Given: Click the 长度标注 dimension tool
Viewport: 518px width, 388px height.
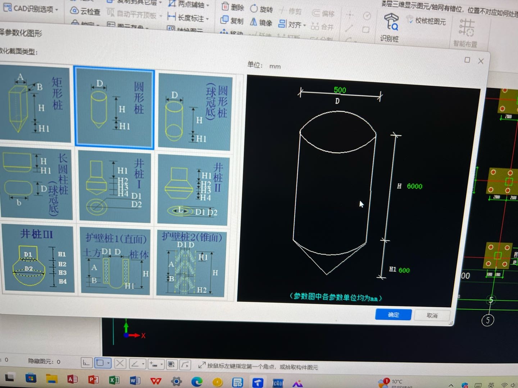Looking at the screenshot, I should point(188,17).
